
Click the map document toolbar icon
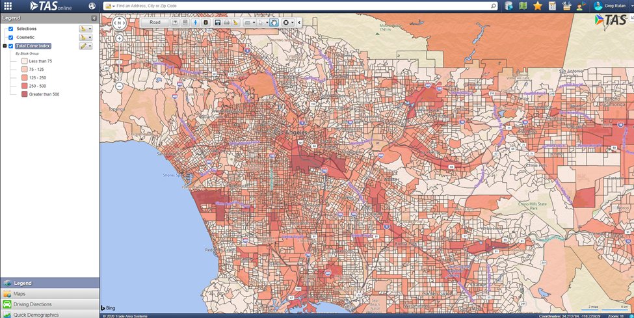185,23
